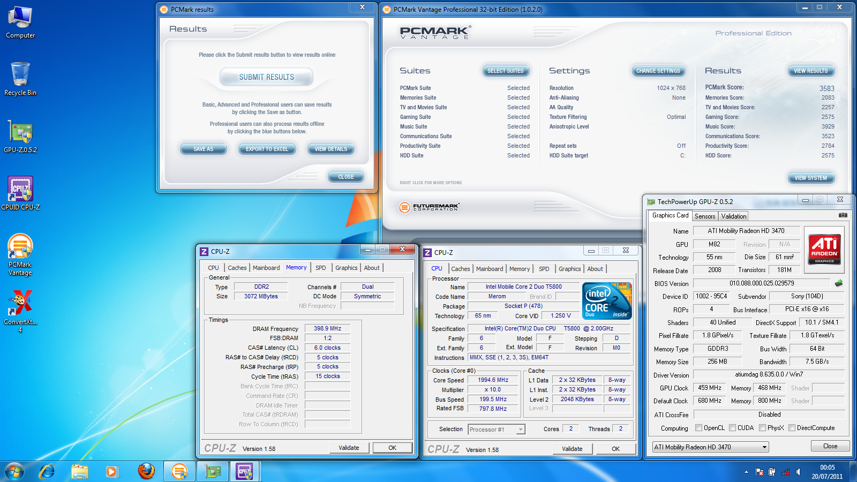Click VIEW SYSTEM button
The image size is (857, 482).
pos(811,178)
